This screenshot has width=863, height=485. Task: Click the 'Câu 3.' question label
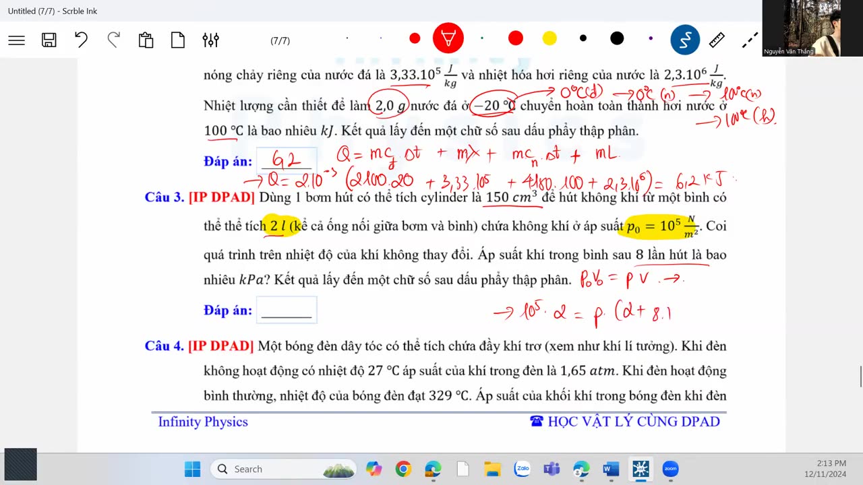[165, 197]
